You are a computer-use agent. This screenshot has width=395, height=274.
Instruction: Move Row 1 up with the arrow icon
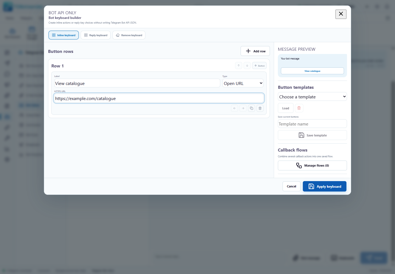239,65
